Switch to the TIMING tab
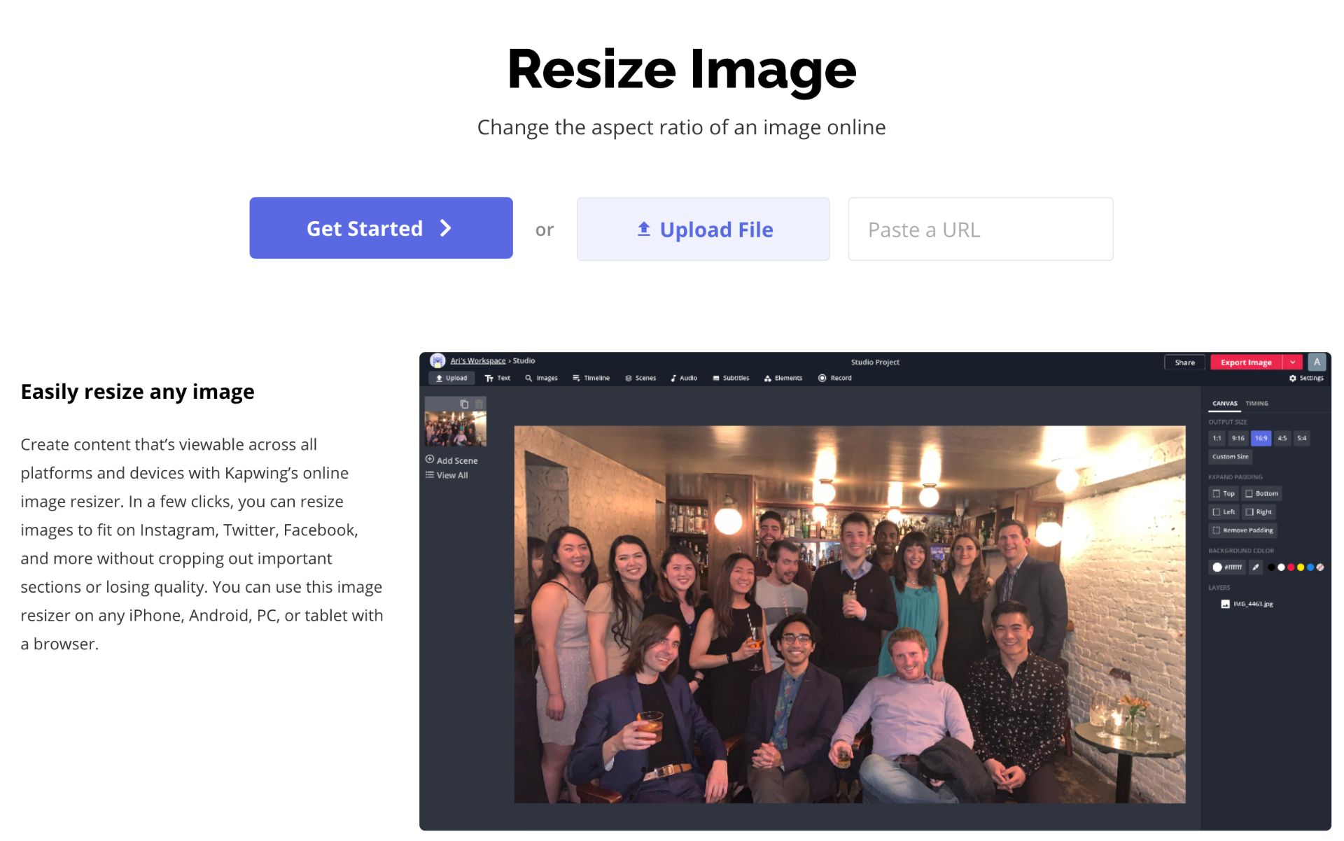Screen dimensions: 1344x841 1256,404
